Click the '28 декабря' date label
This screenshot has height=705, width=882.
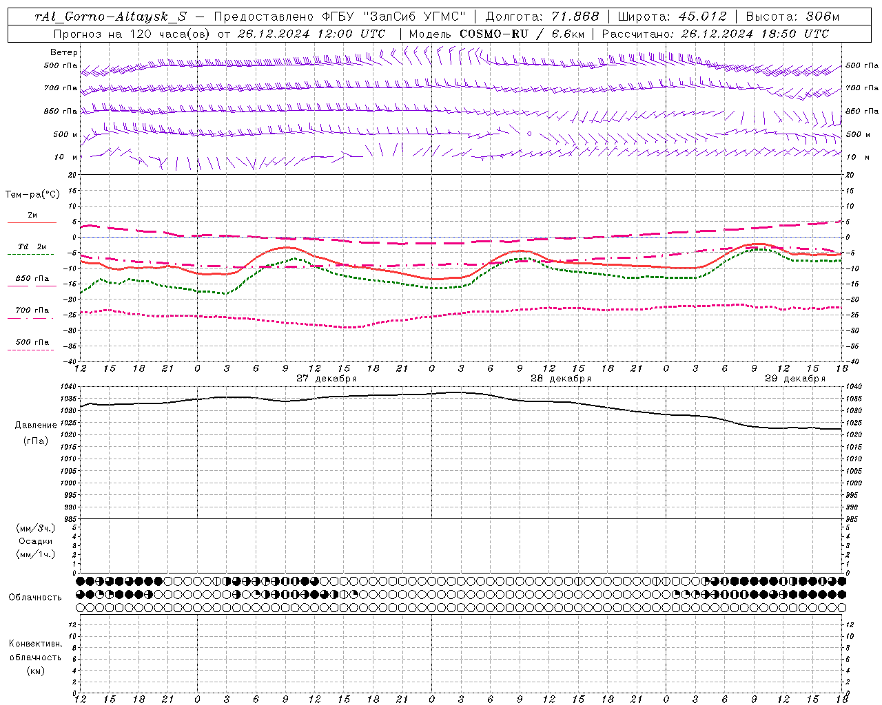(x=561, y=379)
